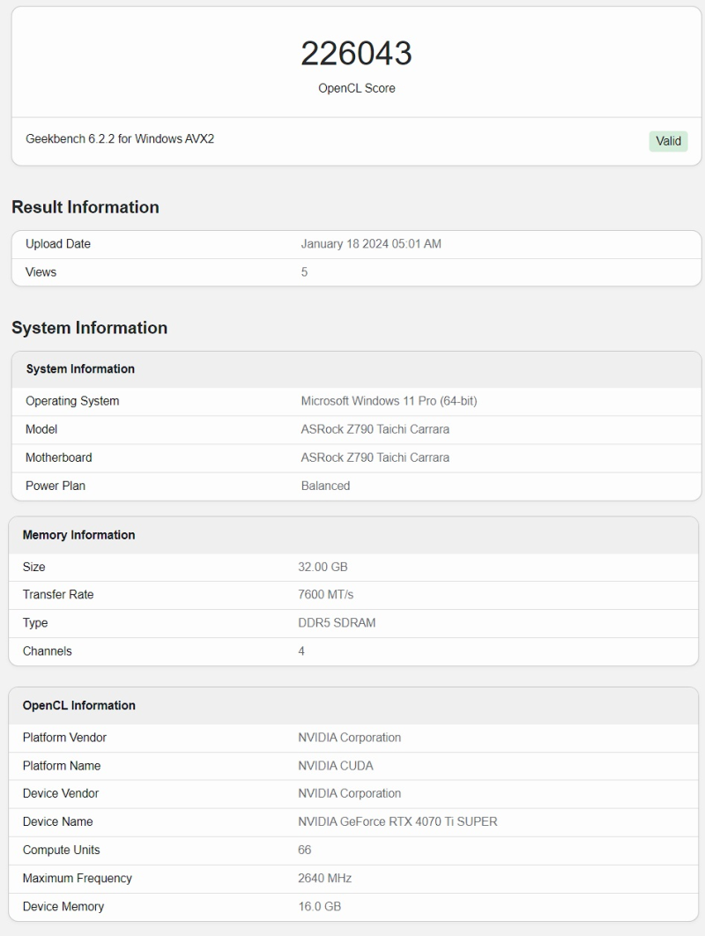Select the DDR5 SDRAM type value
The height and width of the screenshot is (936, 705).
(x=337, y=623)
